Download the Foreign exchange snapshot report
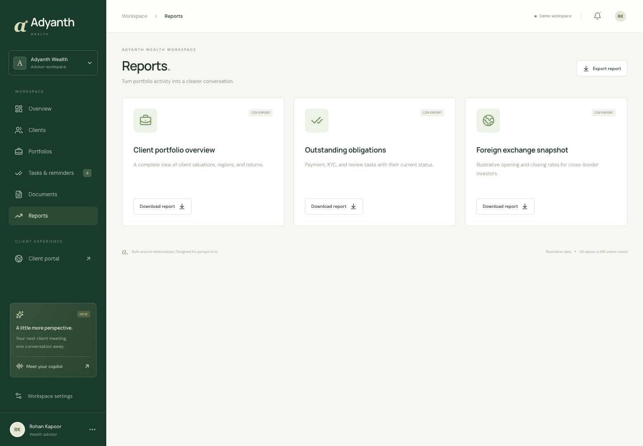 [505, 206]
